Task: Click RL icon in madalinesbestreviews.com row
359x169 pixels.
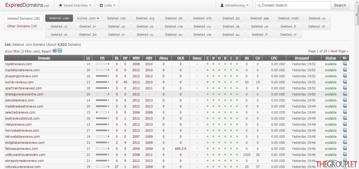Action: click(x=345, y=106)
